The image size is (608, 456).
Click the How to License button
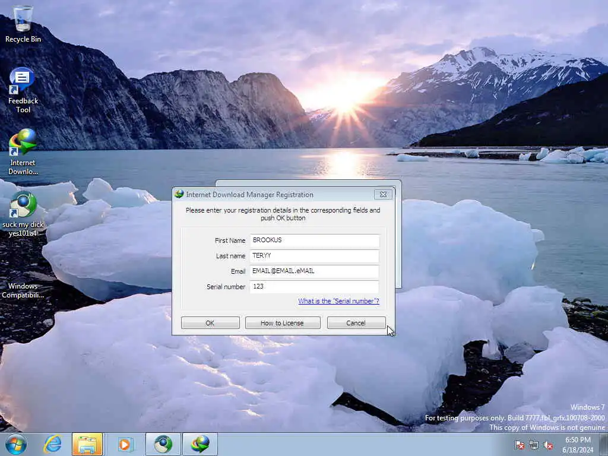coord(283,322)
